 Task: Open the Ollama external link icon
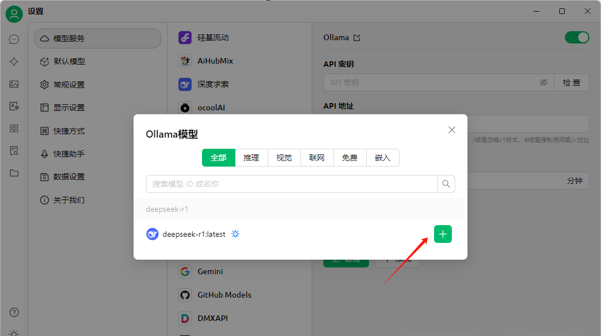(357, 38)
